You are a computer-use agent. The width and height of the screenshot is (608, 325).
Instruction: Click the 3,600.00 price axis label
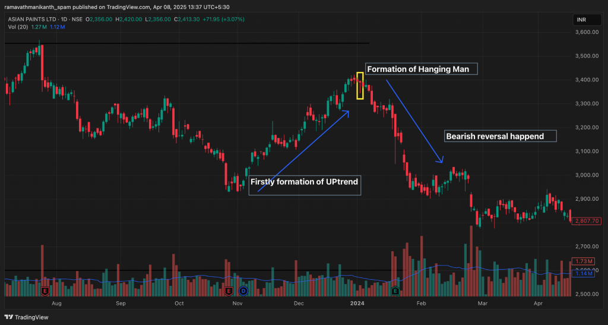(587, 32)
